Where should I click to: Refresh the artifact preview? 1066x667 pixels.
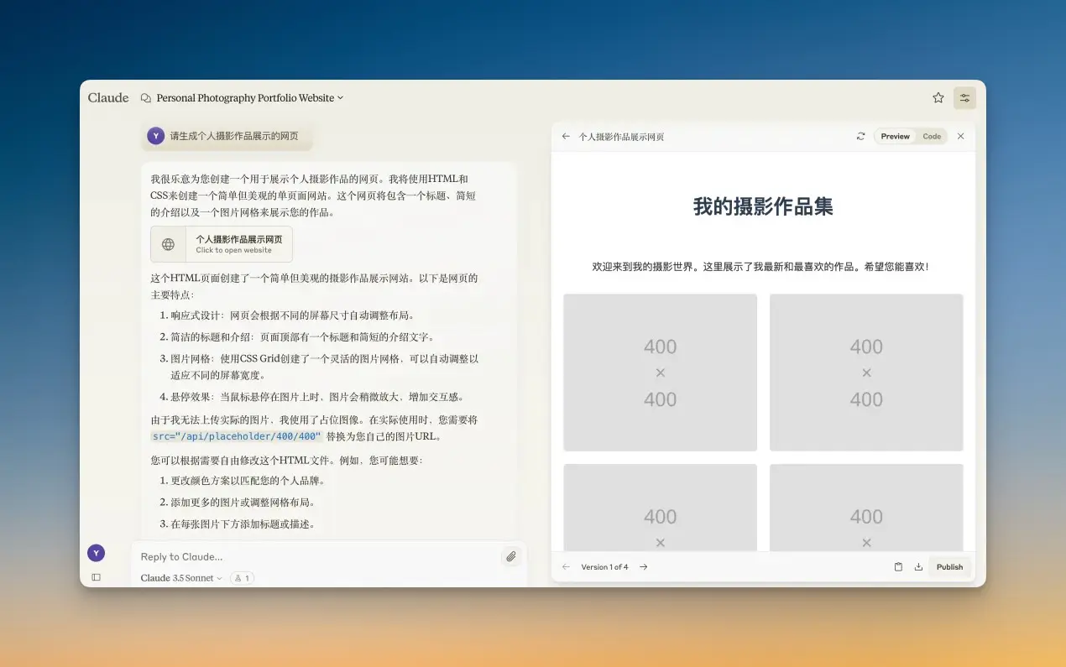pyautogui.click(x=860, y=137)
